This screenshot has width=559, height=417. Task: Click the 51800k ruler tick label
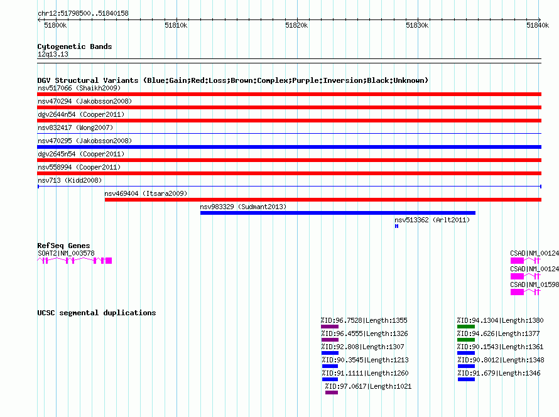(55, 25)
